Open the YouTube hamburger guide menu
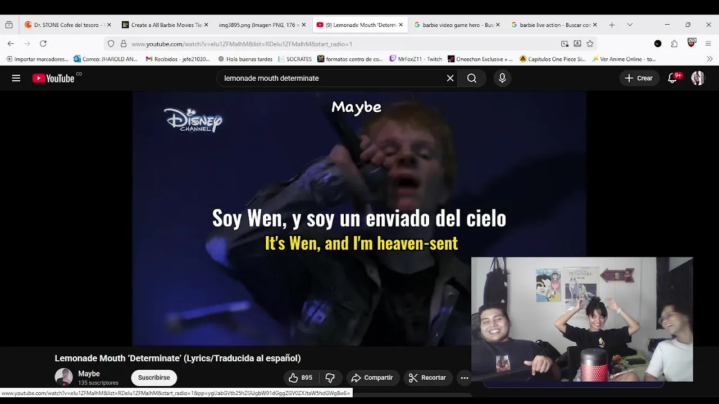This screenshot has height=404, width=719. (16, 78)
